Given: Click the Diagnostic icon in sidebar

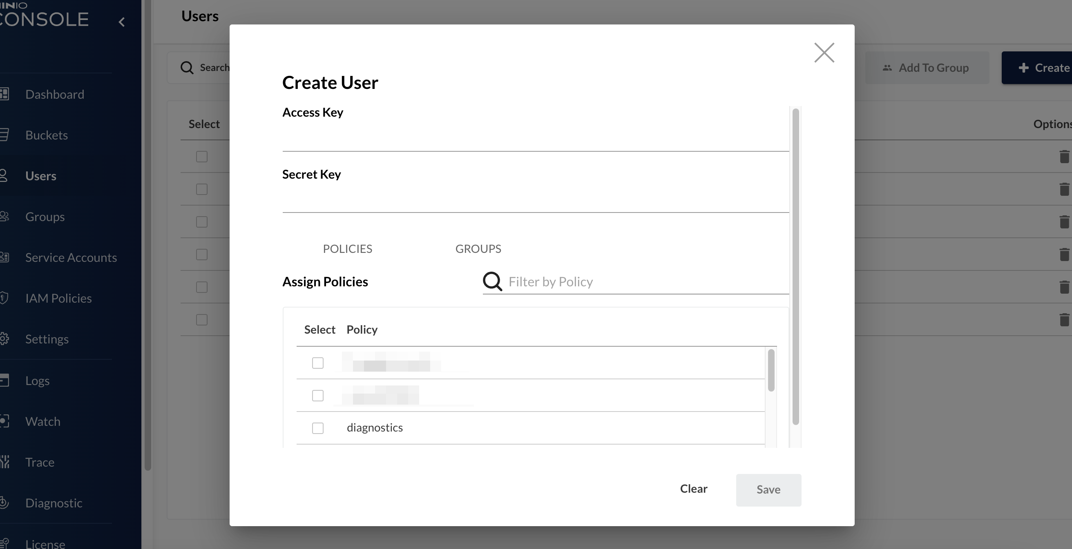Looking at the screenshot, I should [x=4, y=503].
